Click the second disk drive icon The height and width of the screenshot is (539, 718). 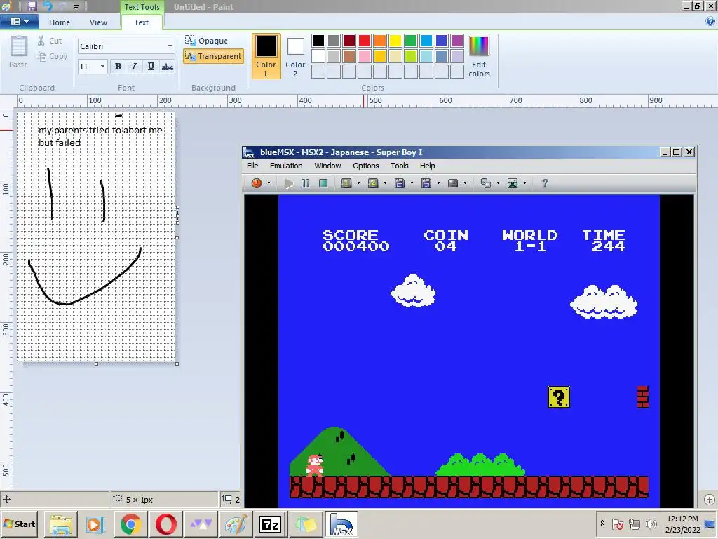[426, 183]
